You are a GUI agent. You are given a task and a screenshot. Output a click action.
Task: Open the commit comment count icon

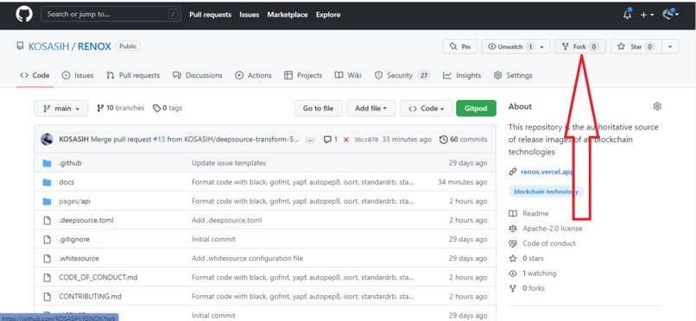coord(331,139)
